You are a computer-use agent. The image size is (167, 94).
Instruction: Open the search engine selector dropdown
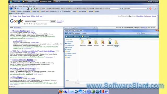pos(123,9)
